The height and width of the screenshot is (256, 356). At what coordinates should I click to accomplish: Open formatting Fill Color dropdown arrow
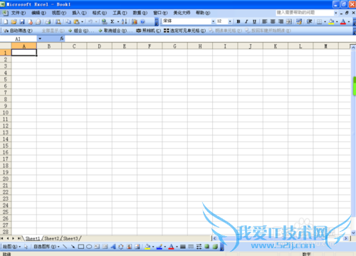[337, 22]
